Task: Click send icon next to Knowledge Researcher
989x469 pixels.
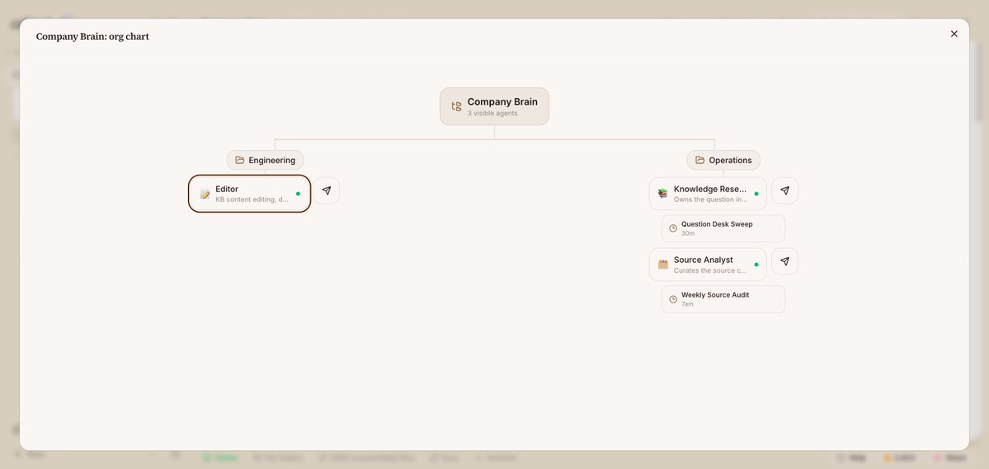Action: click(x=784, y=190)
